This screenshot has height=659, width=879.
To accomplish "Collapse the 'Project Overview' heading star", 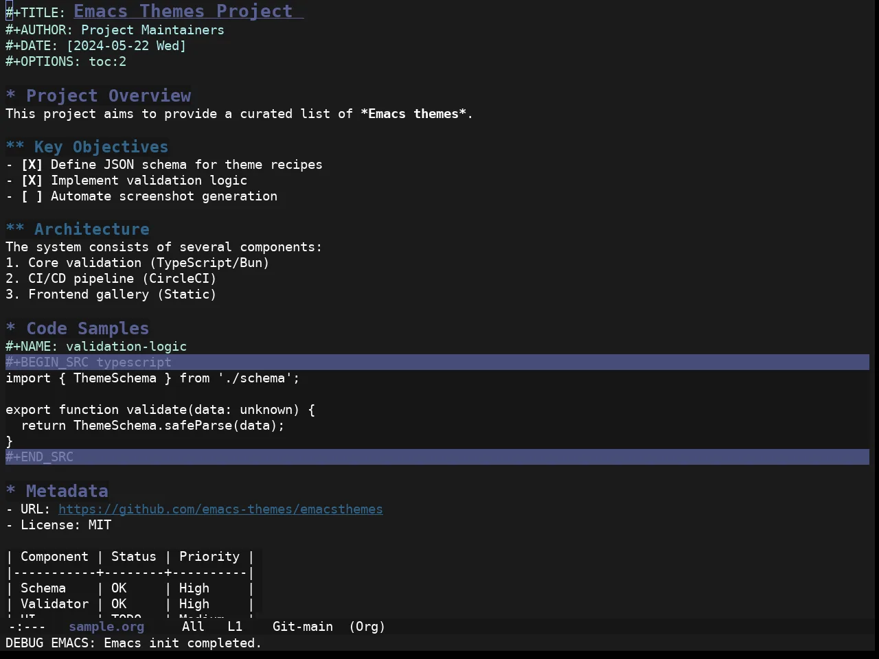I will tap(10, 95).
